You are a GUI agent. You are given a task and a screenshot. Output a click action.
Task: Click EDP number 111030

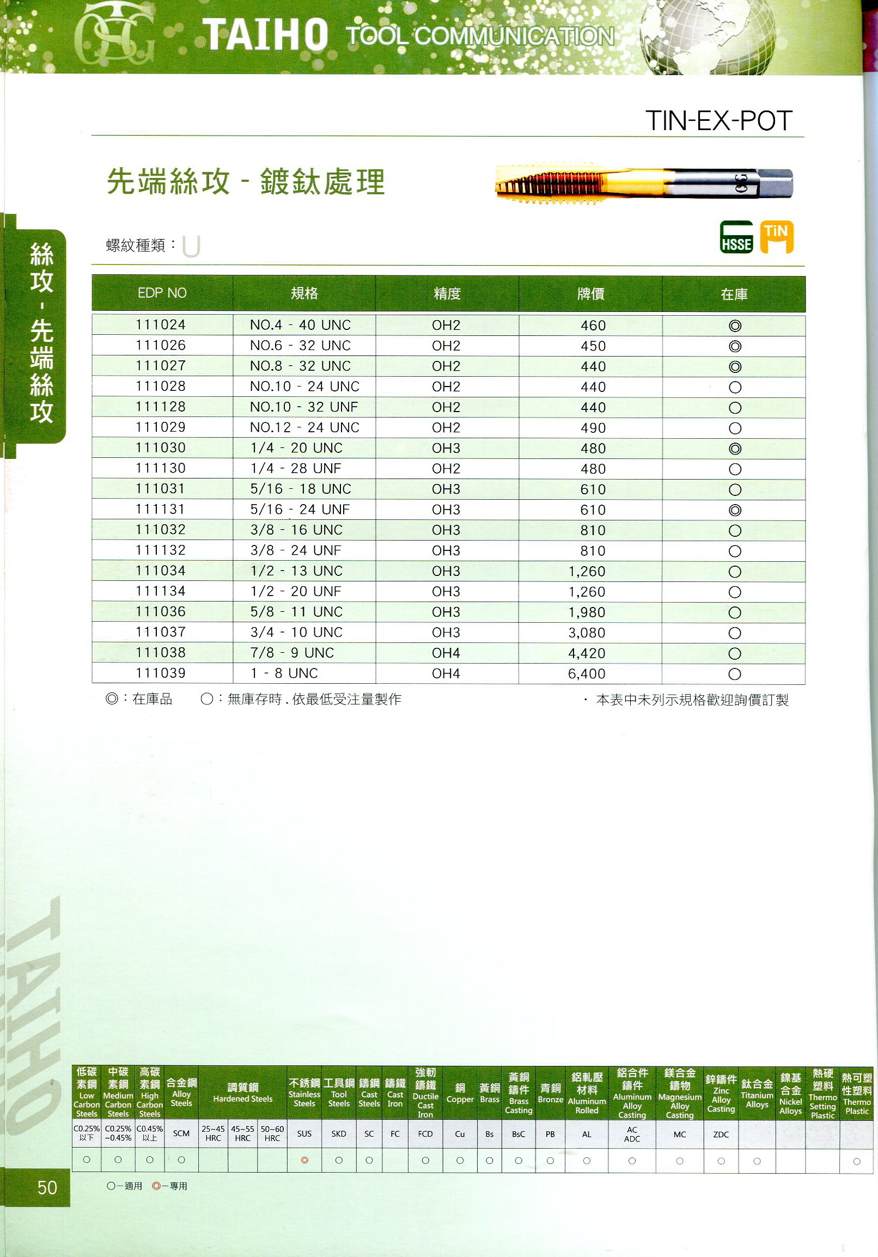pos(161,448)
